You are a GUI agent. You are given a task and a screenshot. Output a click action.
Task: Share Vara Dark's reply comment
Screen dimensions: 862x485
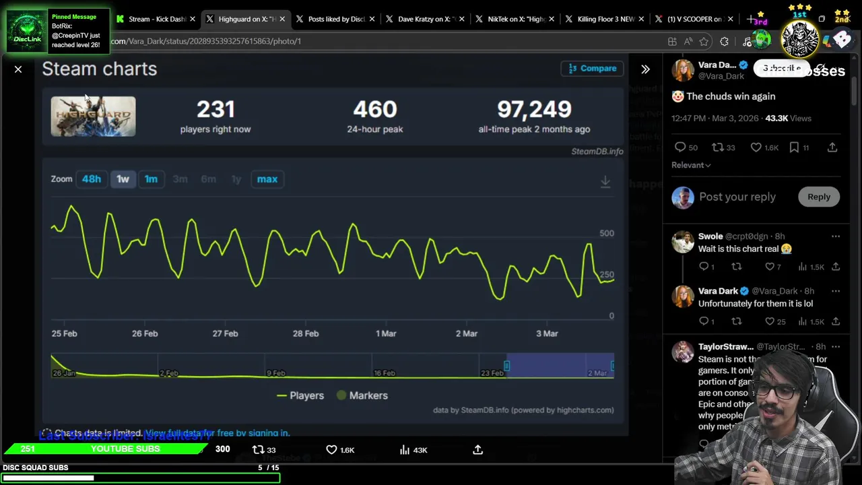(x=836, y=321)
